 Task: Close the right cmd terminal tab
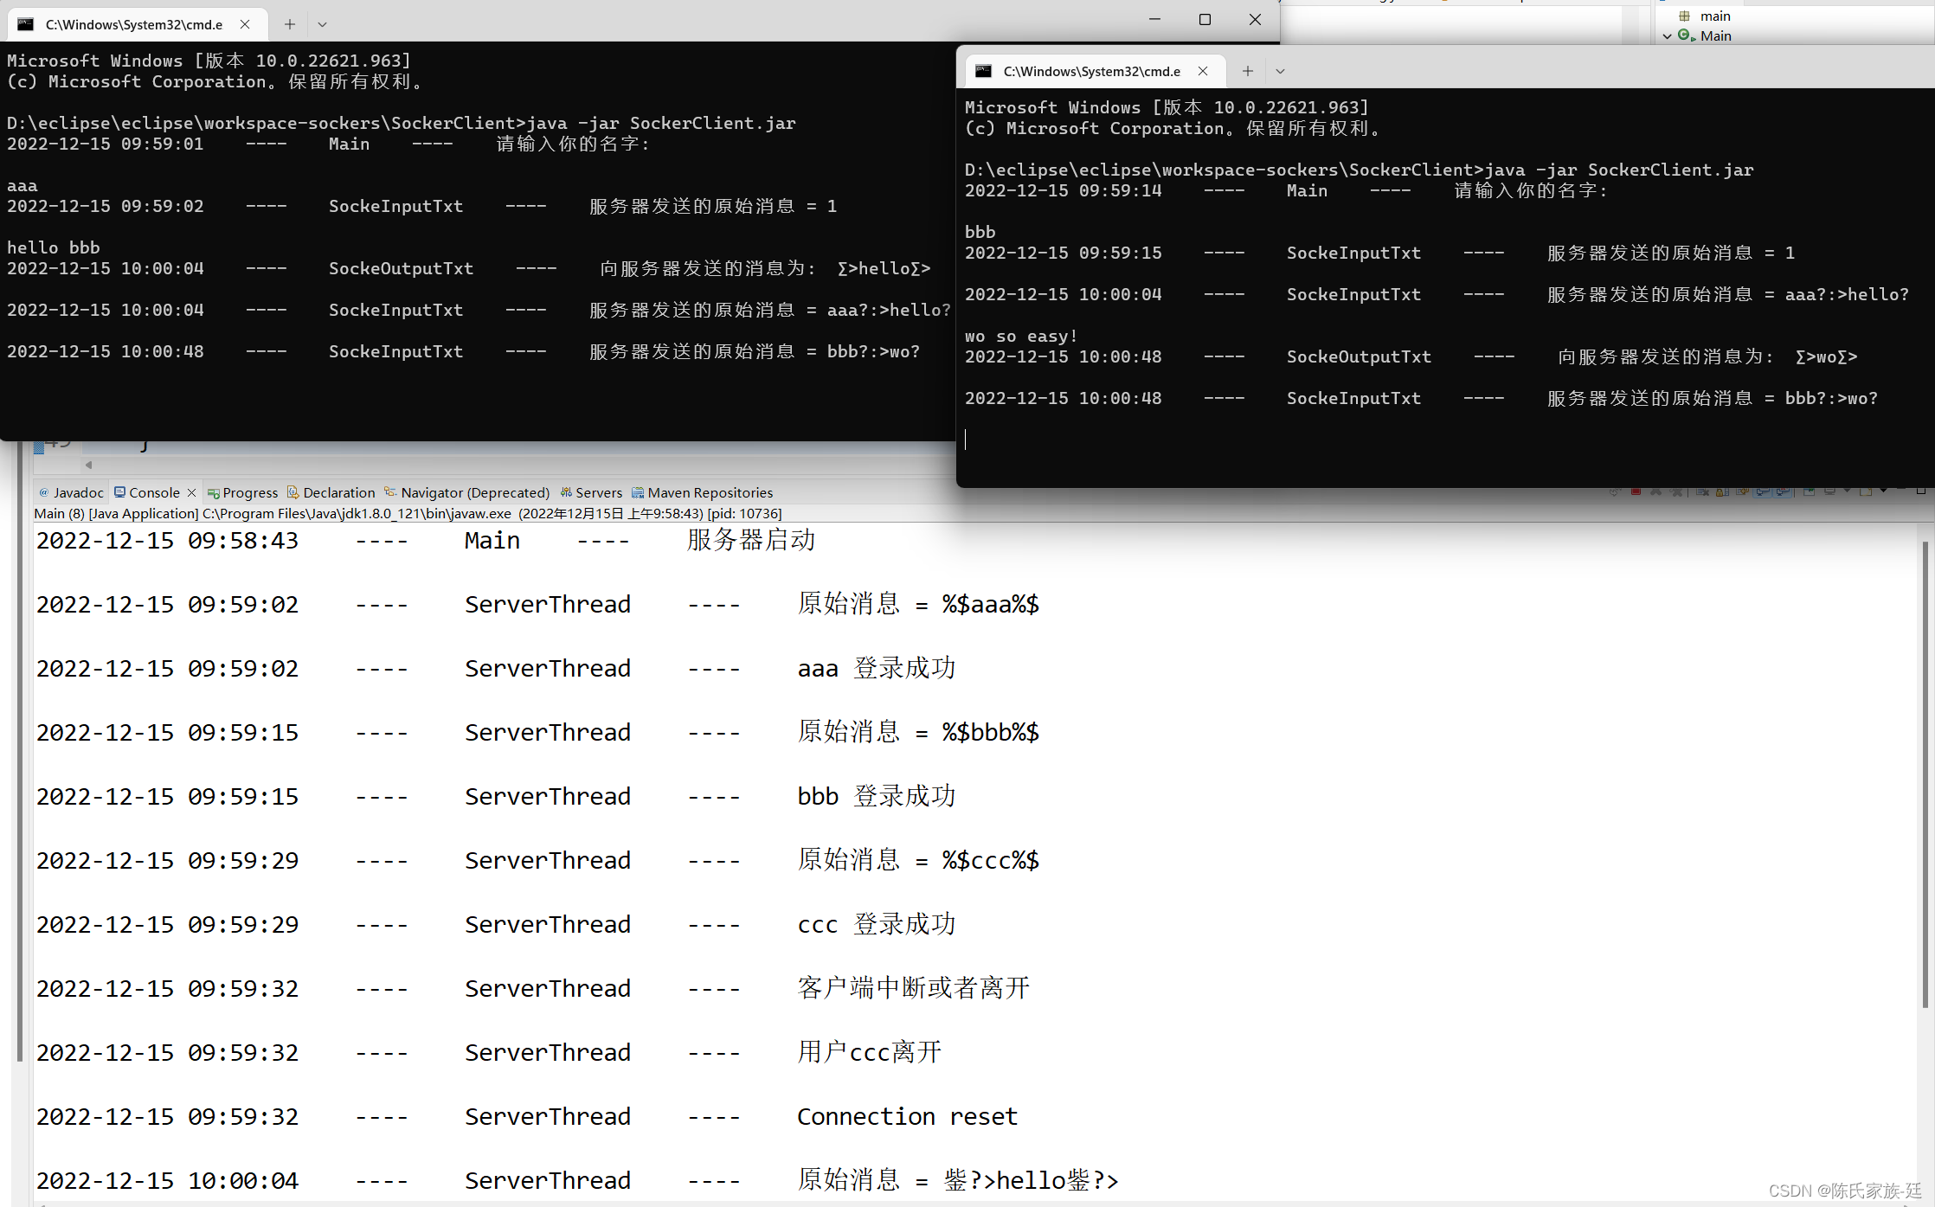pos(1203,71)
